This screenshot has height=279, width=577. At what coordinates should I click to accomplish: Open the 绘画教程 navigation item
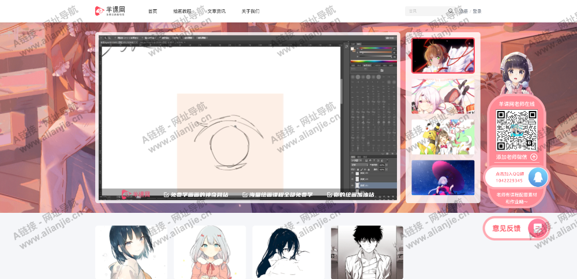click(x=182, y=12)
